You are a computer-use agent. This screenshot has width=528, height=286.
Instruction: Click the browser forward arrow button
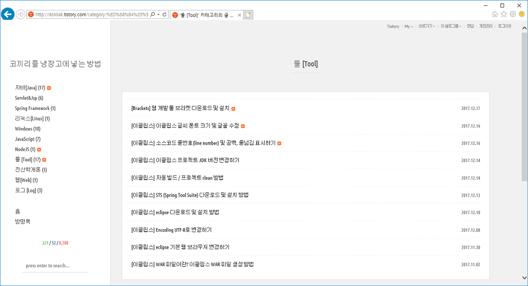click(21, 15)
